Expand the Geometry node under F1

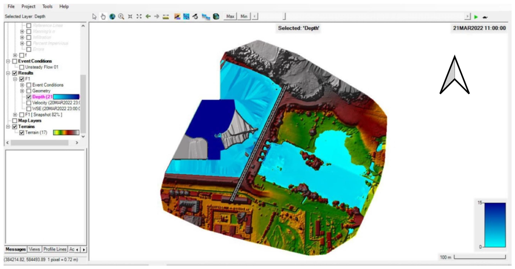pyautogui.click(x=22, y=91)
